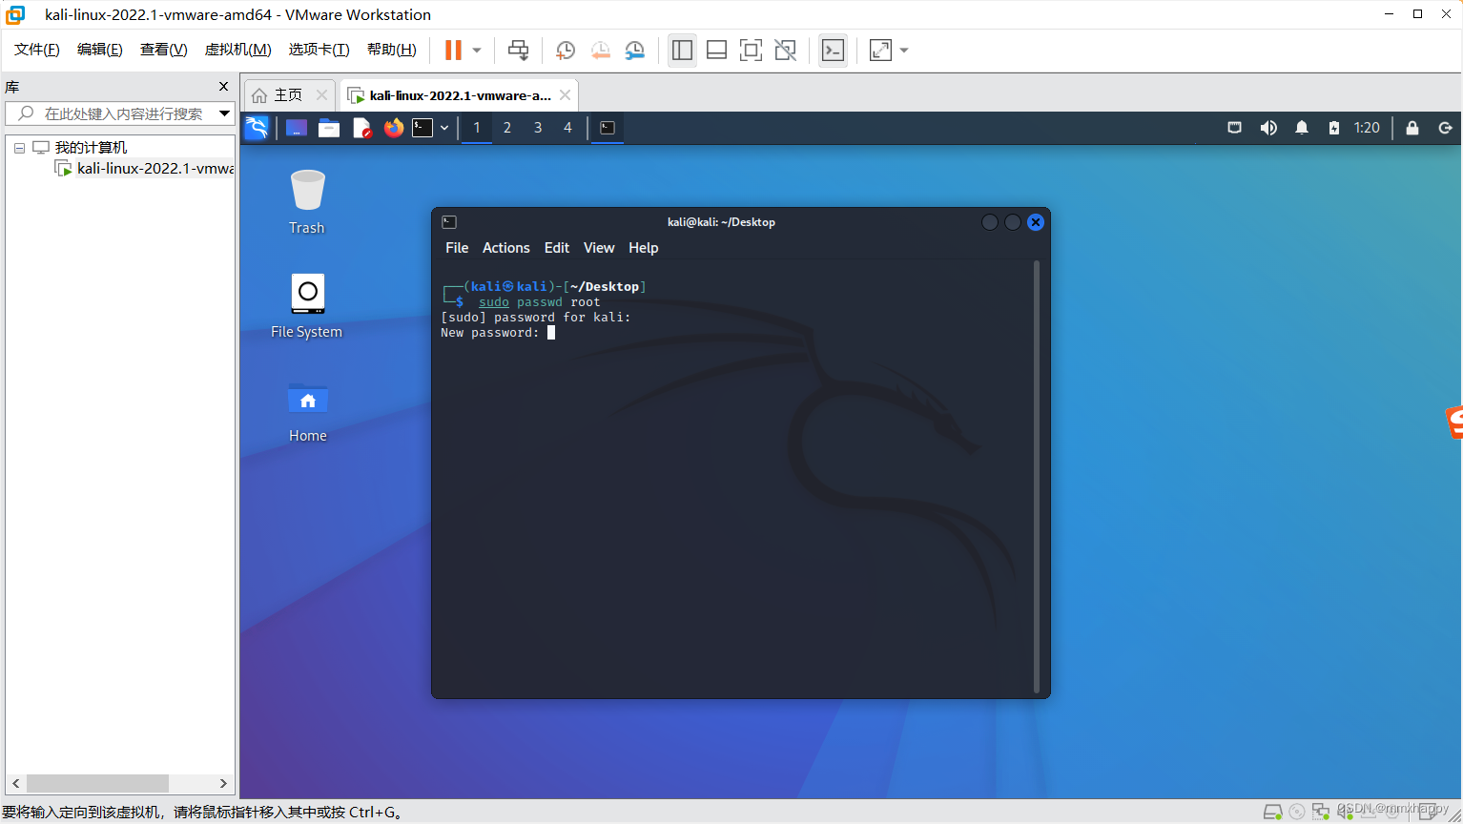Open the power options dropdown arrow
This screenshot has width=1463, height=824.
(477, 51)
